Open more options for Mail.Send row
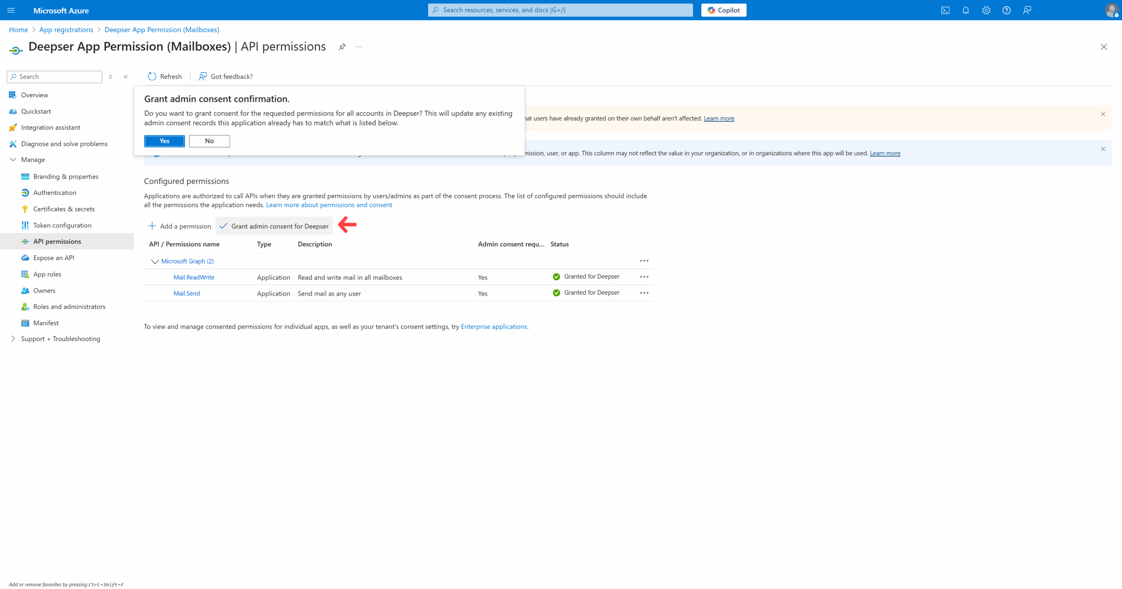 [644, 293]
